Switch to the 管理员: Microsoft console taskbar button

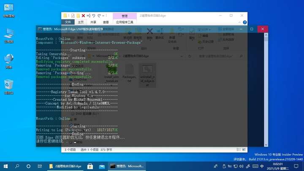coord(127,166)
